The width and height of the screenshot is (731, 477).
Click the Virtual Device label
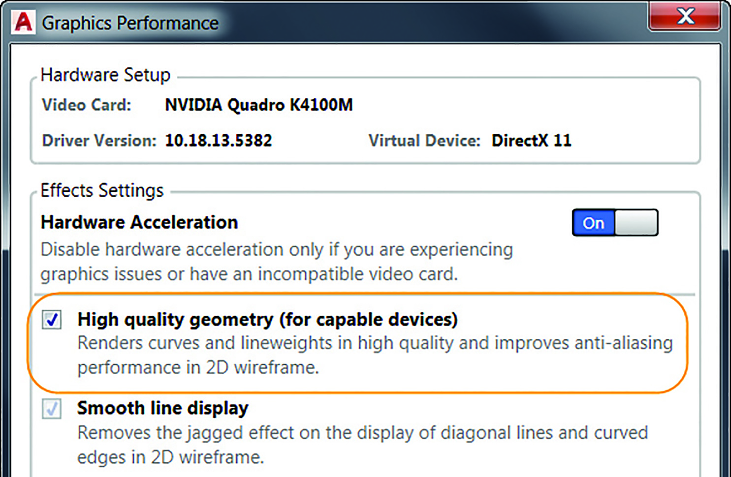[424, 141]
